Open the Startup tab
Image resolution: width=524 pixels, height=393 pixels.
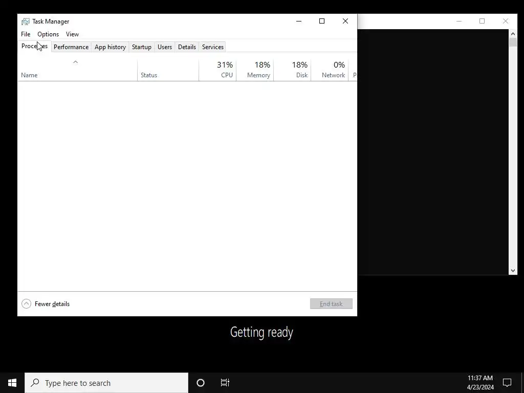(x=142, y=47)
